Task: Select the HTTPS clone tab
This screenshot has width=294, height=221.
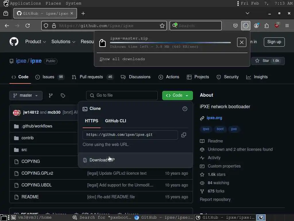Action: point(92,121)
